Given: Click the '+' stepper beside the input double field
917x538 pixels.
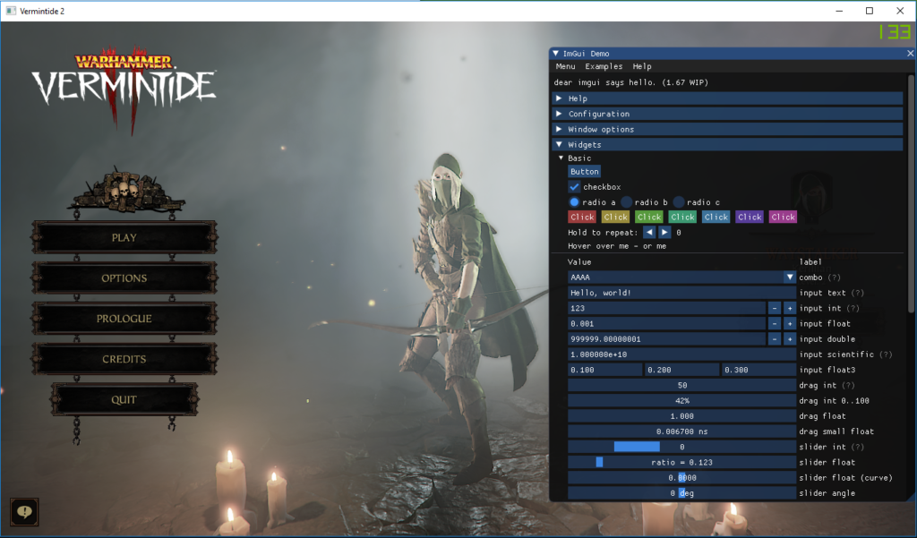Looking at the screenshot, I should [787, 338].
